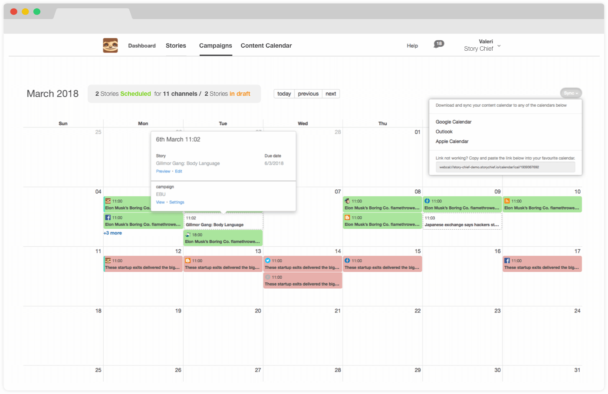Click the Edit link in the event popover

[x=178, y=171]
